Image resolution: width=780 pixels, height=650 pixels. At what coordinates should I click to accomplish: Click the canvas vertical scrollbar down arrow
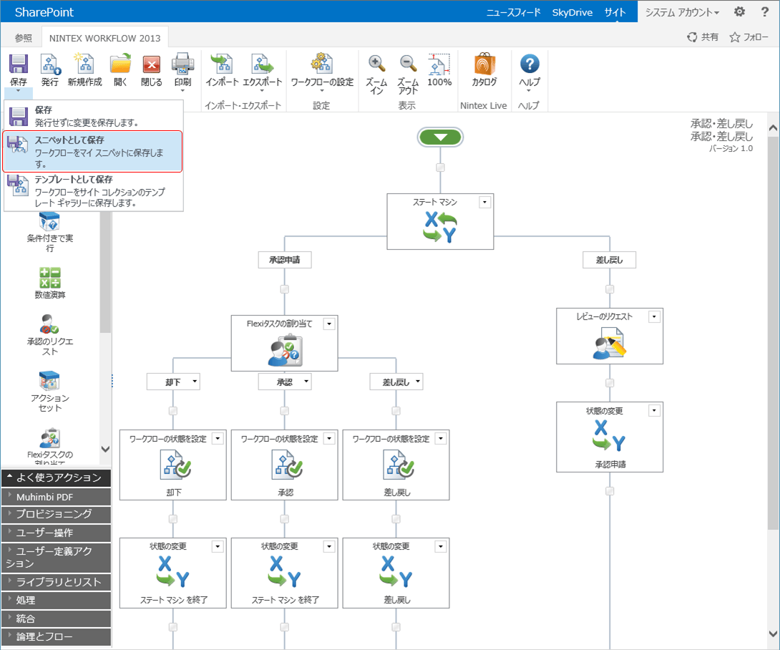[x=773, y=634]
